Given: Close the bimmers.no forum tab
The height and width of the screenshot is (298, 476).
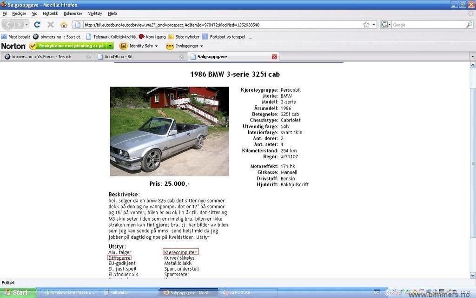Looking at the screenshot, I should (x=88, y=56).
